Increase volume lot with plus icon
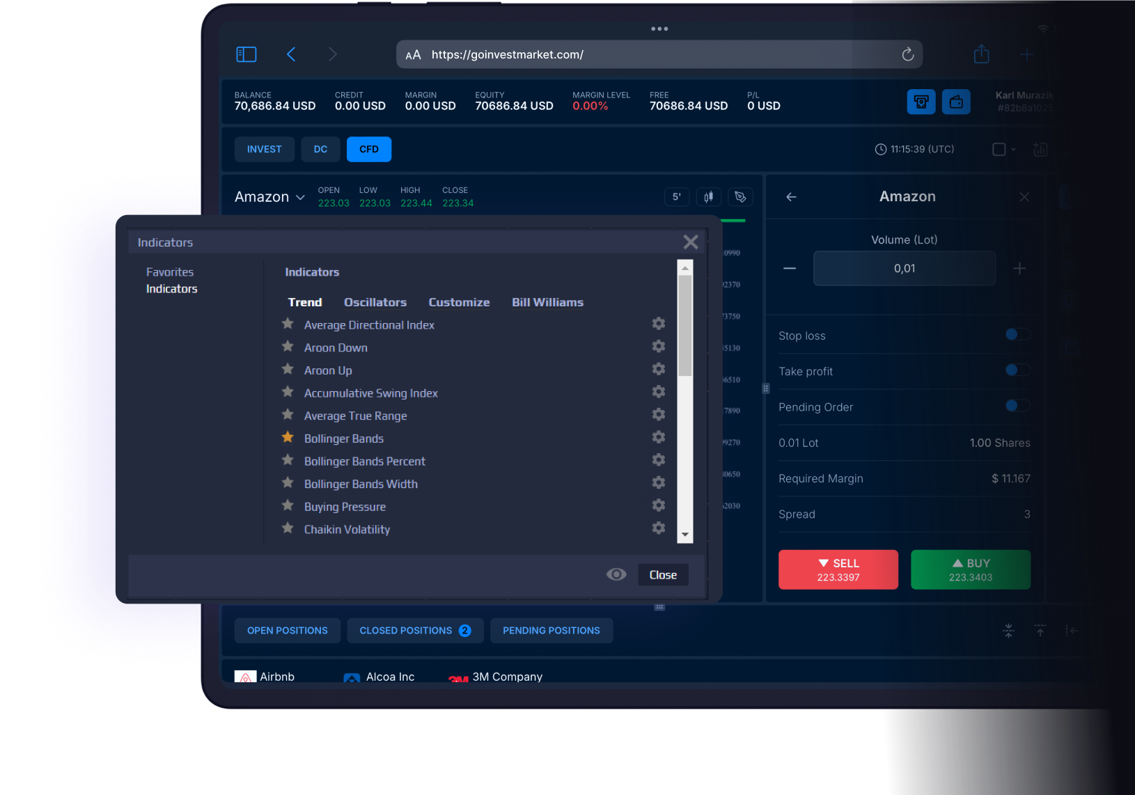Viewport: 1135px width, 795px height. [1019, 269]
